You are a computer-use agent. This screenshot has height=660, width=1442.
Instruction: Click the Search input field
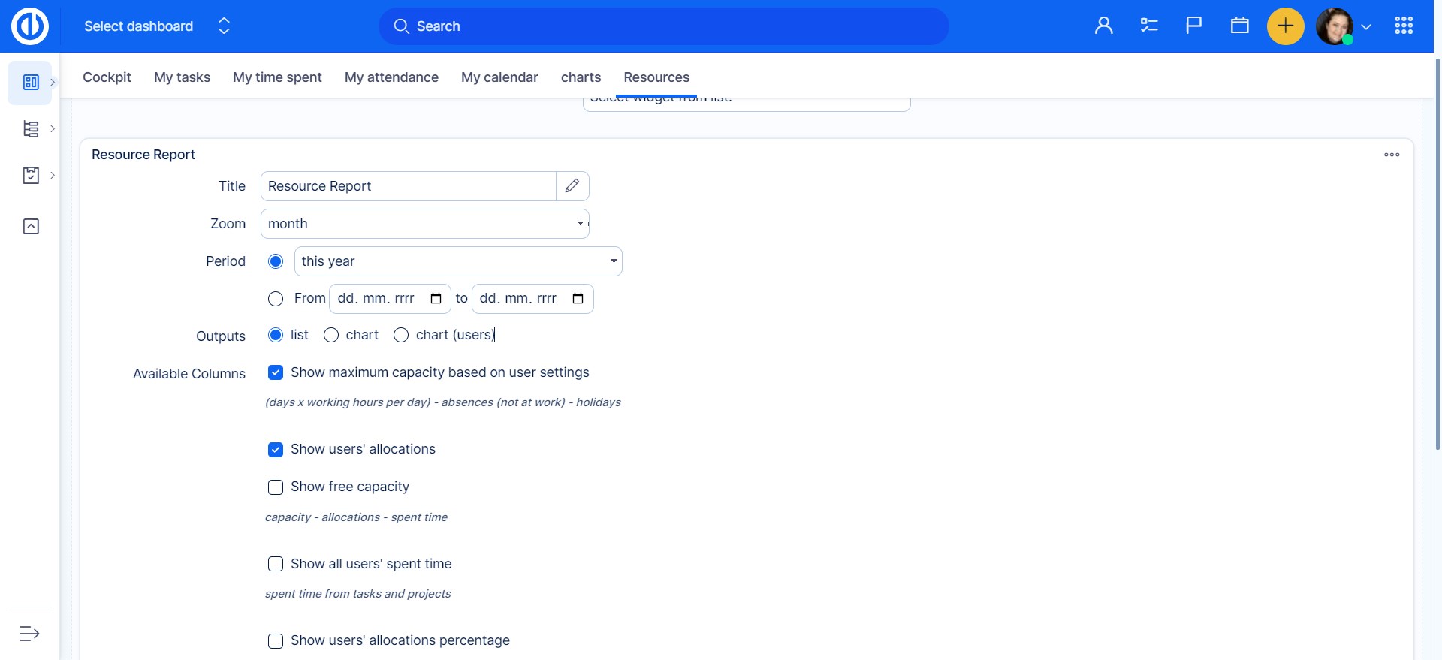(x=663, y=26)
